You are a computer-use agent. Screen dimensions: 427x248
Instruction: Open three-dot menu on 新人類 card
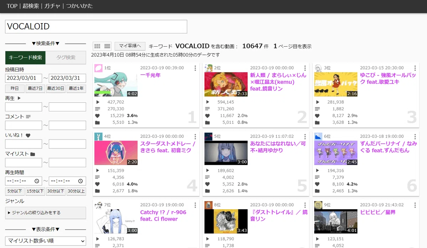[305, 68]
